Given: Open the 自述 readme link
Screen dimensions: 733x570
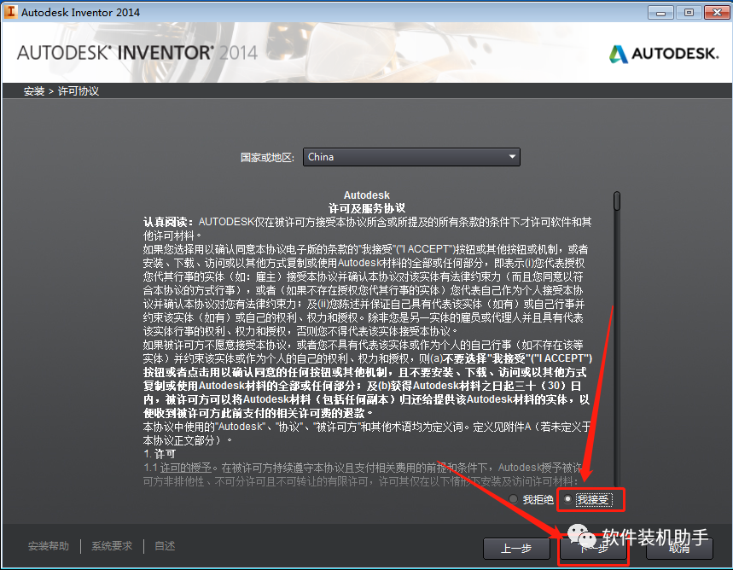Looking at the screenshot, I should click(165, 546).
